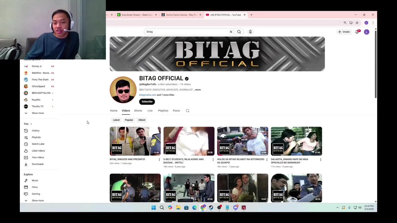
Task: Open the Chrome three-dot menu
Action: pos(373,23)
